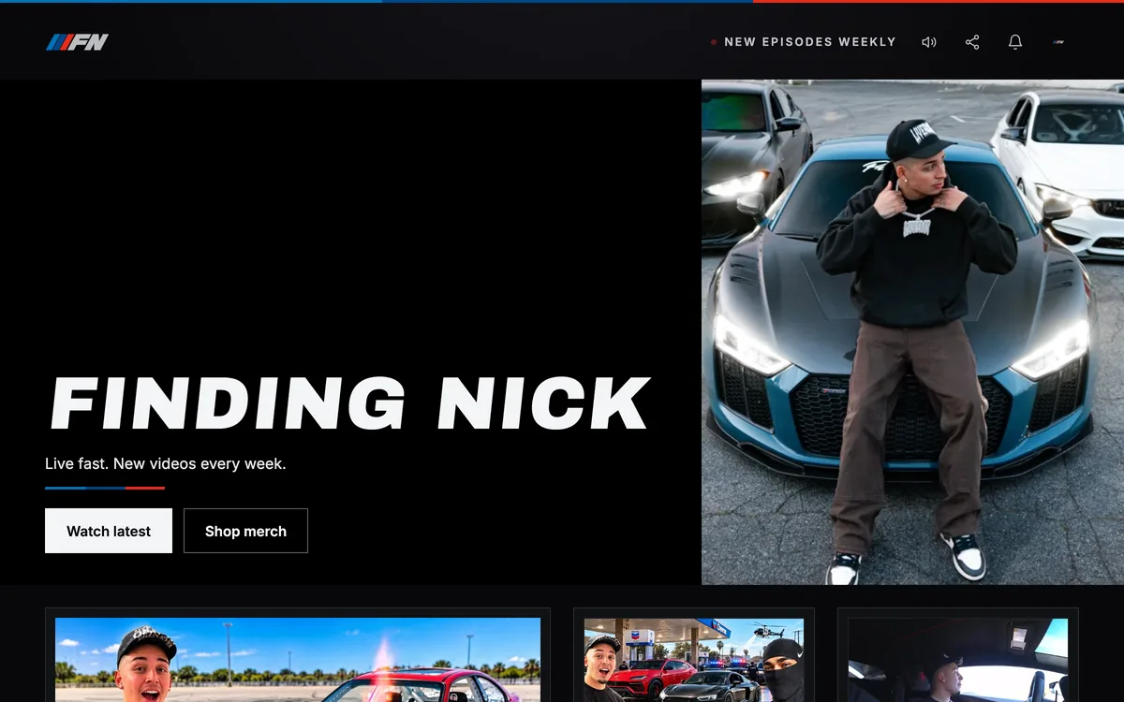Open the share icon in header

972,42
